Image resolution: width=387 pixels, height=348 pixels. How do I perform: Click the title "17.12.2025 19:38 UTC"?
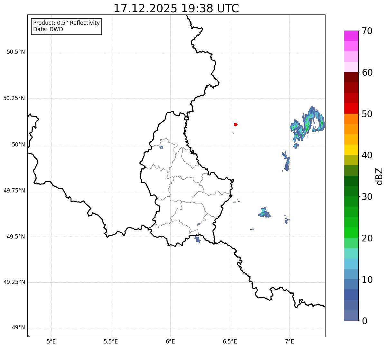[176, 8]
